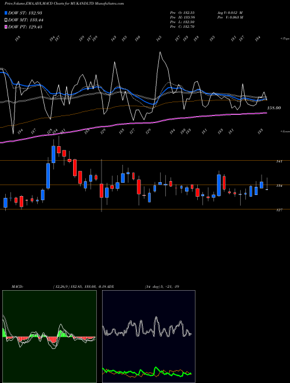Click the '<-Lows' marker label
Viewport: 290px width, 383px height.
285,131
